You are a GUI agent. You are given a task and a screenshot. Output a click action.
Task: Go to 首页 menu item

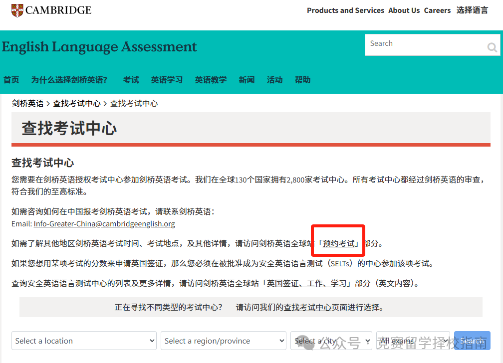pyautogui.click(x=11, y=80)
